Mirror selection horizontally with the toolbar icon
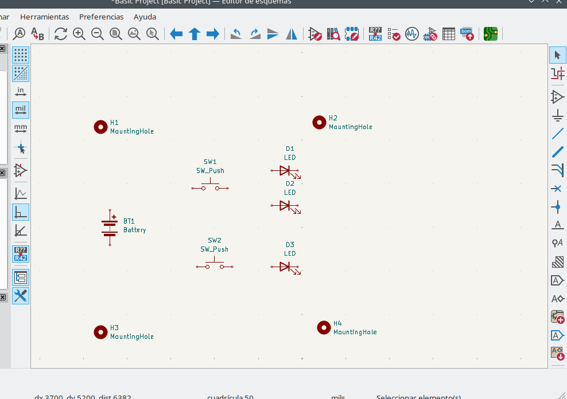The width and height of the screenshot is (567, 399). (x=292, y=34)
